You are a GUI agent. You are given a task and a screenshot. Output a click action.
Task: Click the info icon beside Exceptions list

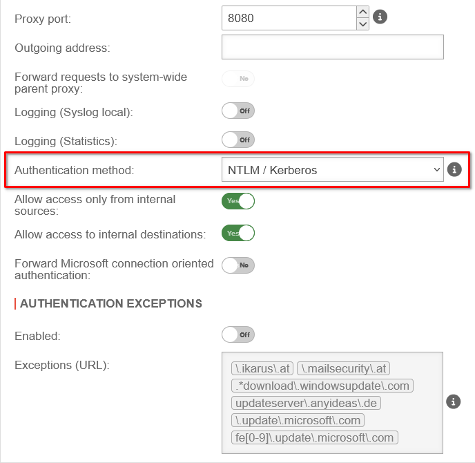click(x=454, y=401)
